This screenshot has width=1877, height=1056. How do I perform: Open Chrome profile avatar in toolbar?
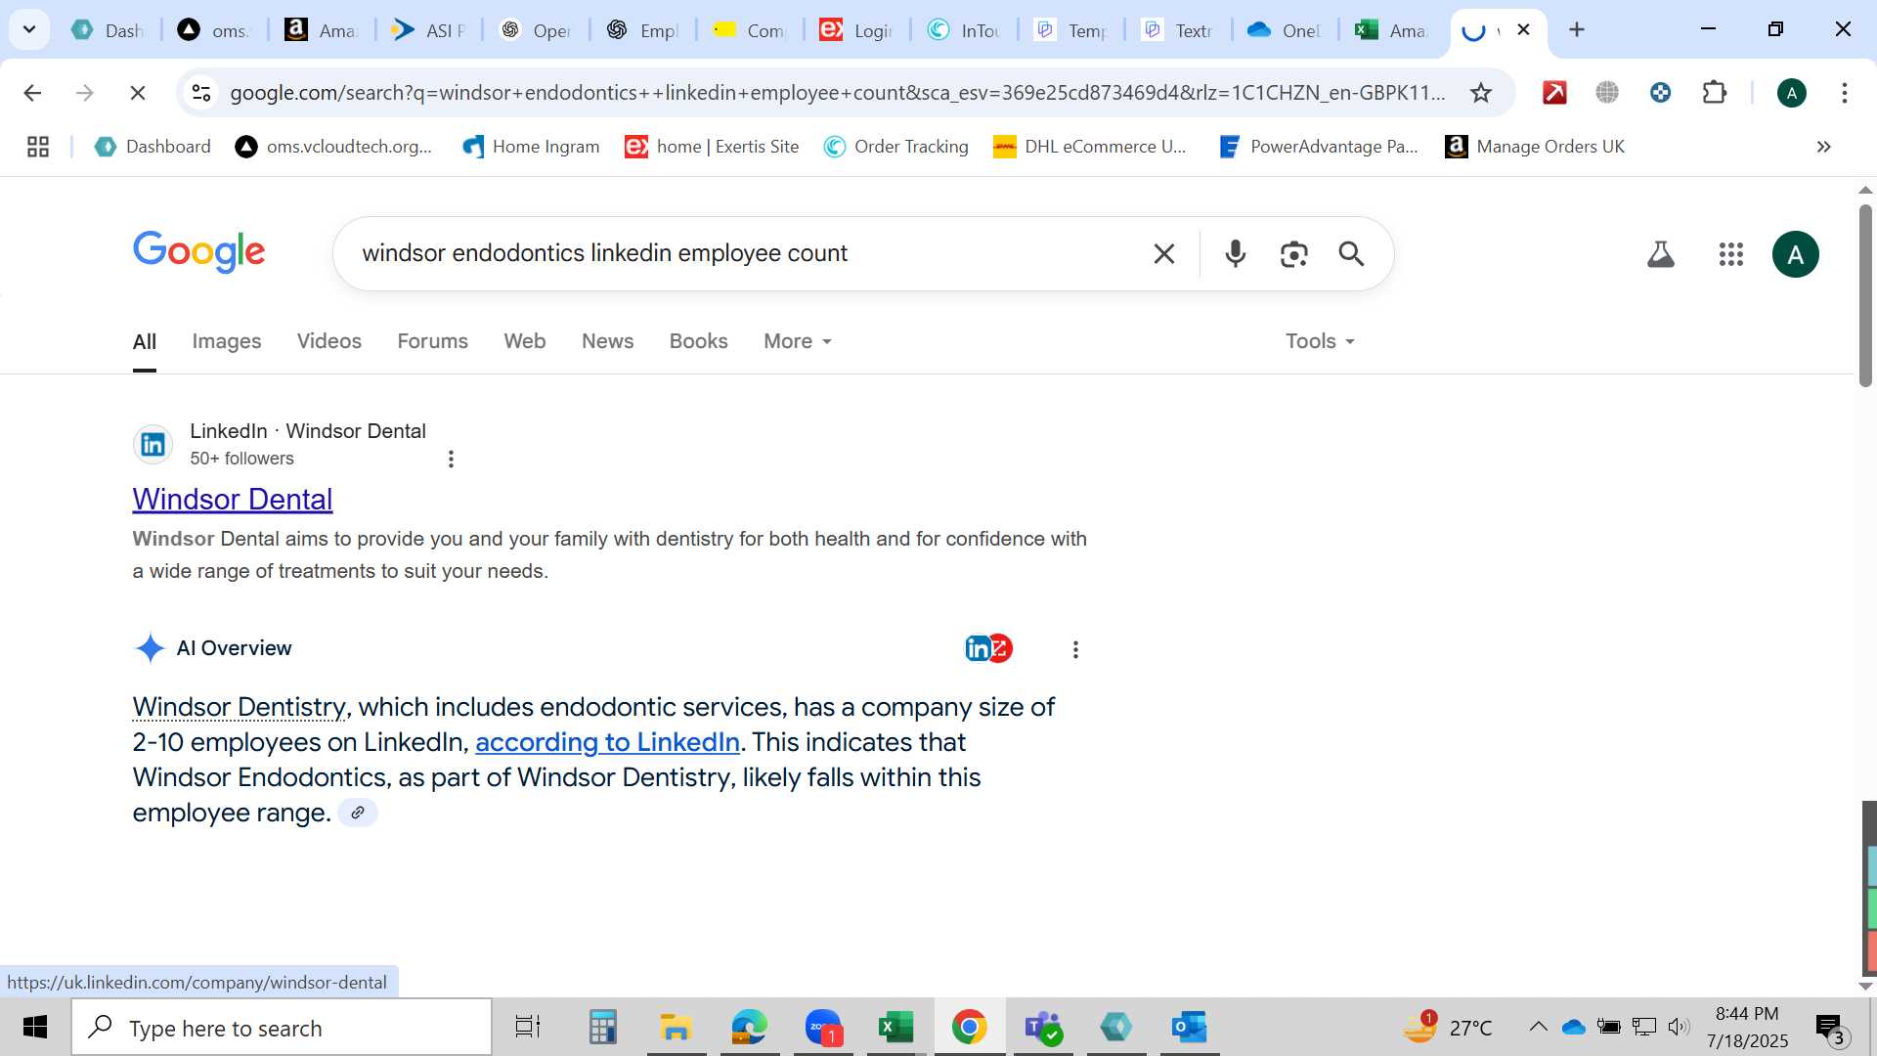click(x=1791, y=93)
